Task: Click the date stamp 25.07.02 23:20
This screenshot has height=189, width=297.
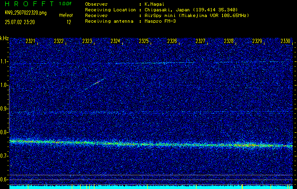Action: [x=20, y=22]
